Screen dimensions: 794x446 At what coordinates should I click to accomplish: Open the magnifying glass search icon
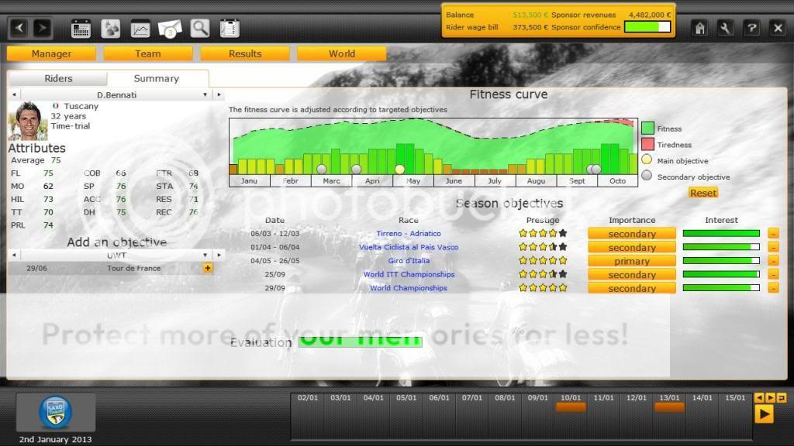click(200, 29)
